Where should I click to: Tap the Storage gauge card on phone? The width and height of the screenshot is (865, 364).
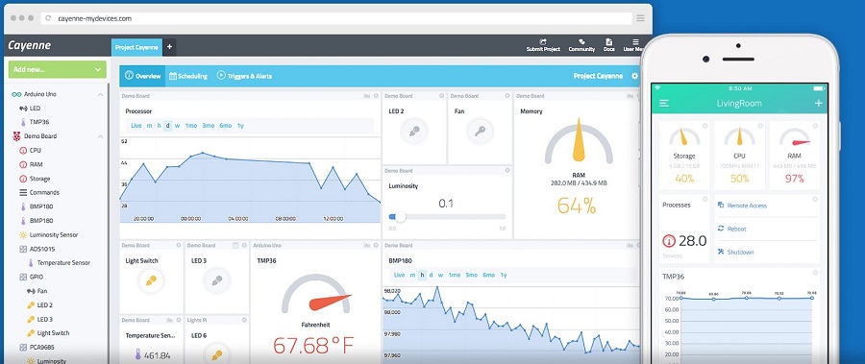pos(684,155)
